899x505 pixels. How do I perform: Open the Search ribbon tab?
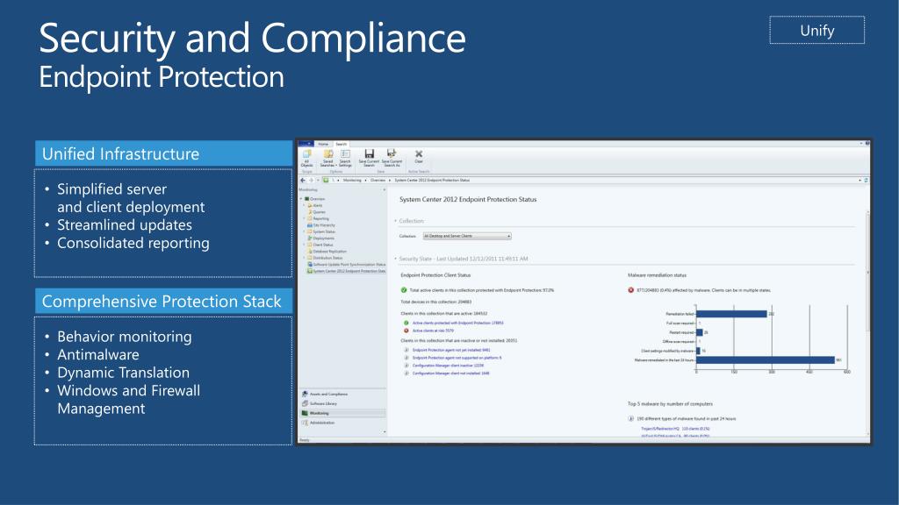tap(342, 145)
